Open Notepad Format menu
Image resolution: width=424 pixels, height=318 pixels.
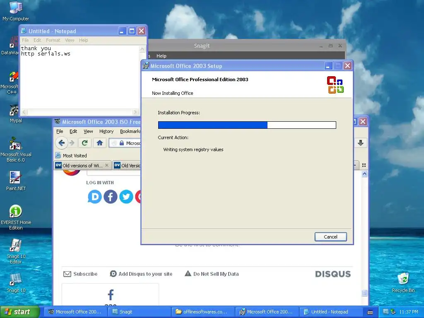point(53,40)
